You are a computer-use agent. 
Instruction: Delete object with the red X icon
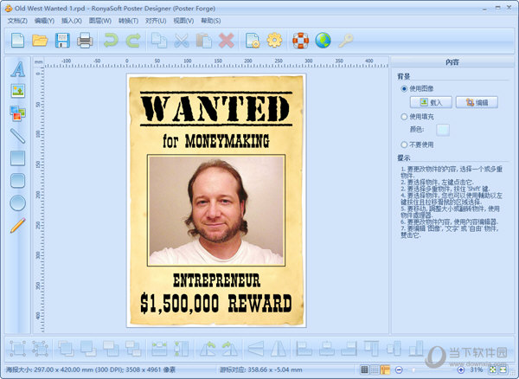pyautogui.click(x=227, y=41)
